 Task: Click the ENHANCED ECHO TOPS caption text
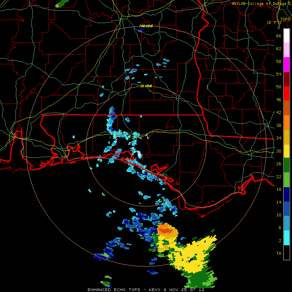(114, 290)
